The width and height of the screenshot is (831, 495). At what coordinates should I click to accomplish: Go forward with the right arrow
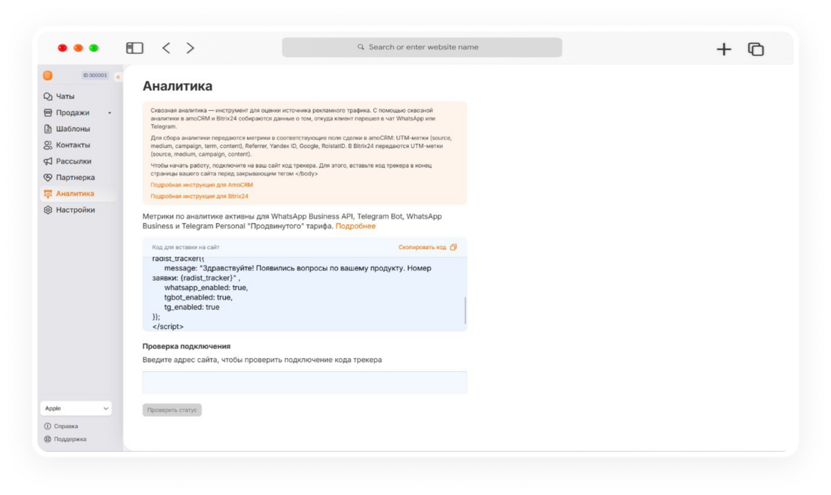coord(190,48)
